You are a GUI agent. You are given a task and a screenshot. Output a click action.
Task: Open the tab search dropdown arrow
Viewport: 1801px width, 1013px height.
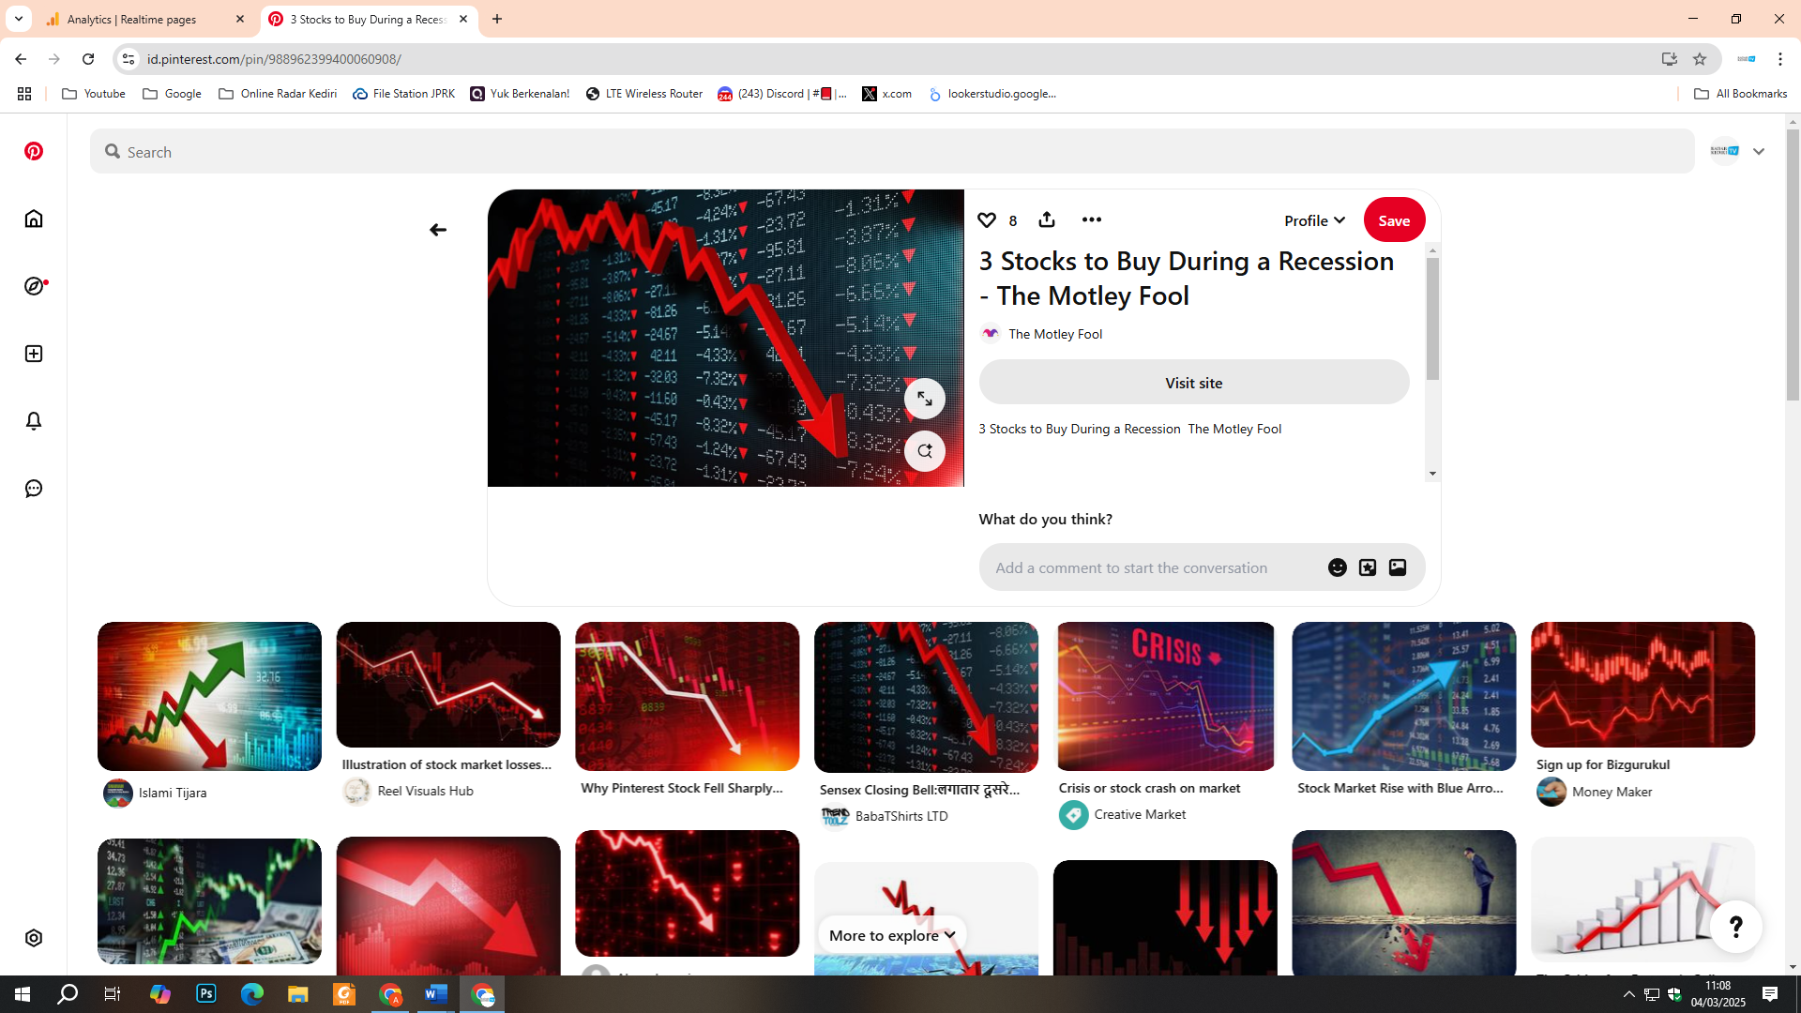coord(19,19)
